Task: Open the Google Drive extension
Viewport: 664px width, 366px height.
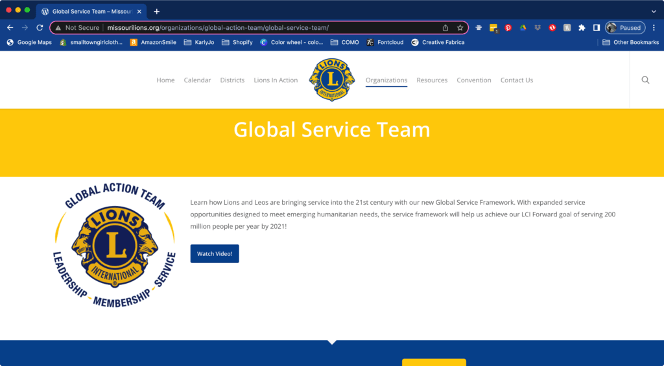Action: tap(523, 28)
